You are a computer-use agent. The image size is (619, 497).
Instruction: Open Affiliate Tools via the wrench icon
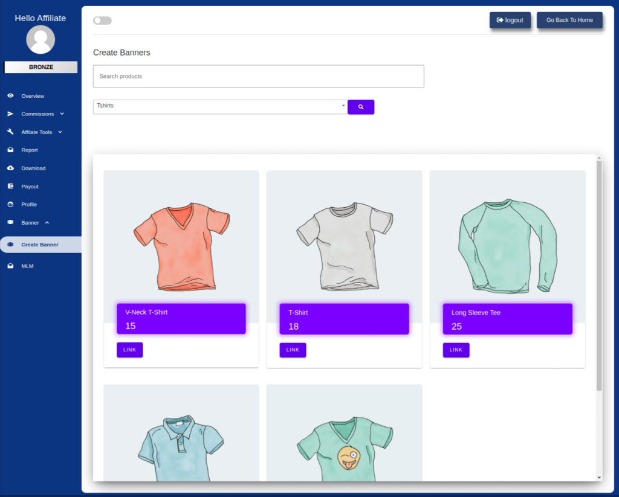tap(10, 132)
